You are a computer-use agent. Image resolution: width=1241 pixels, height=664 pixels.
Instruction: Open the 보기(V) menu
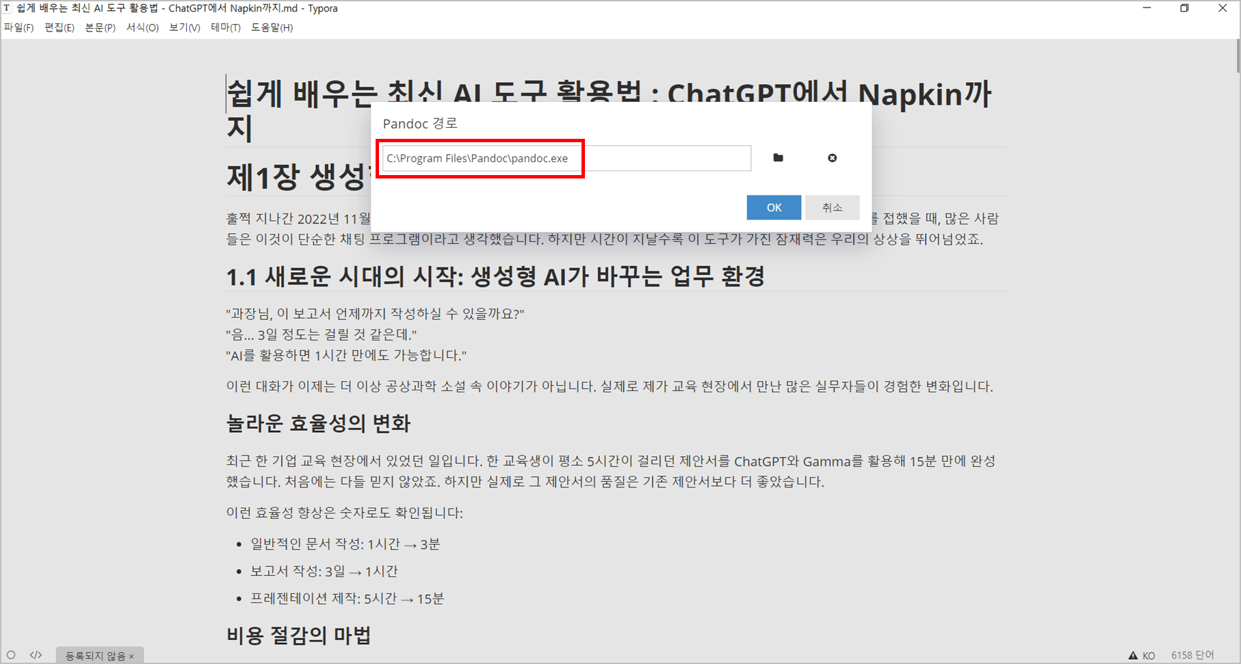coord(185,27)
